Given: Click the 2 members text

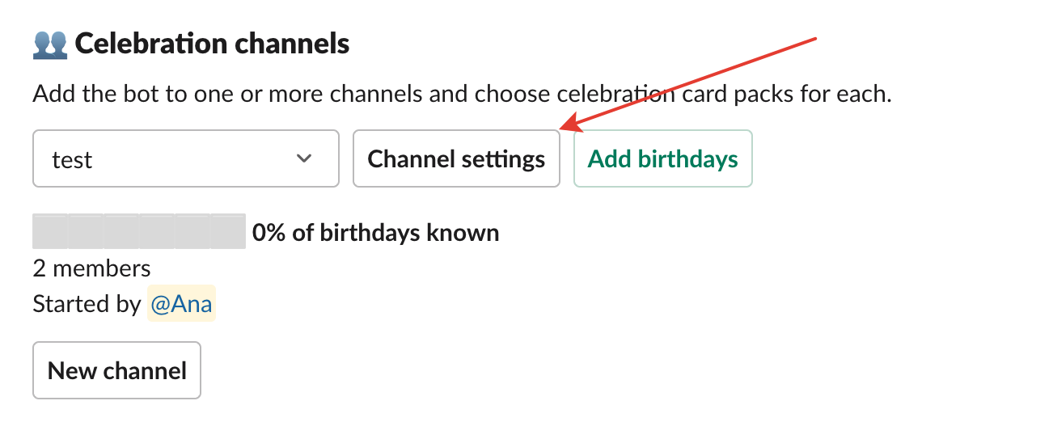Looking at the screenshot, I should (91, 268).
